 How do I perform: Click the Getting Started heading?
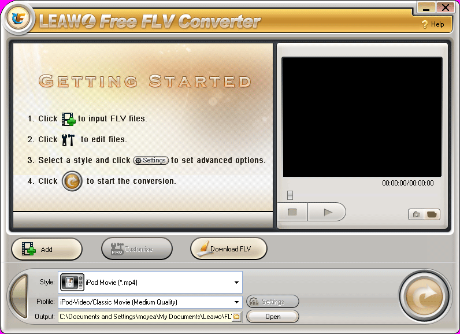(144, 81)
